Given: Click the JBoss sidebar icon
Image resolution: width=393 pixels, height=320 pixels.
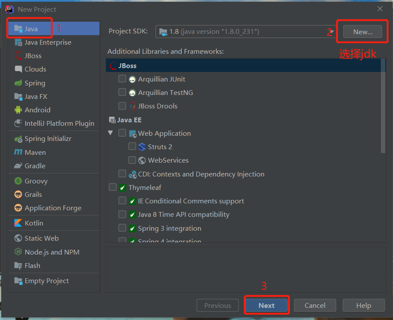Looking at the screenshot, I should (18, 56).
